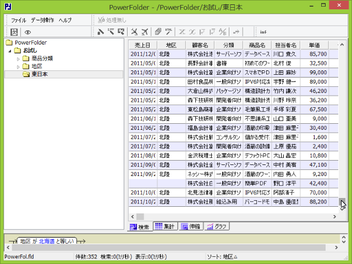Click the table horizontal scrollbar thumb
This screenshot has width=352, height=264.
pos(140,217)
